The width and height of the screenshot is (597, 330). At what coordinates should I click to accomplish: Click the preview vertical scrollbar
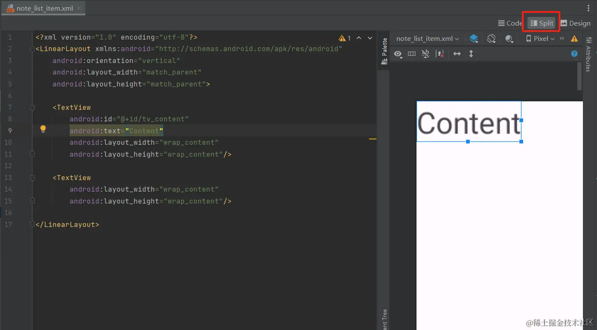pyautogui.click(x=580, y=76)
